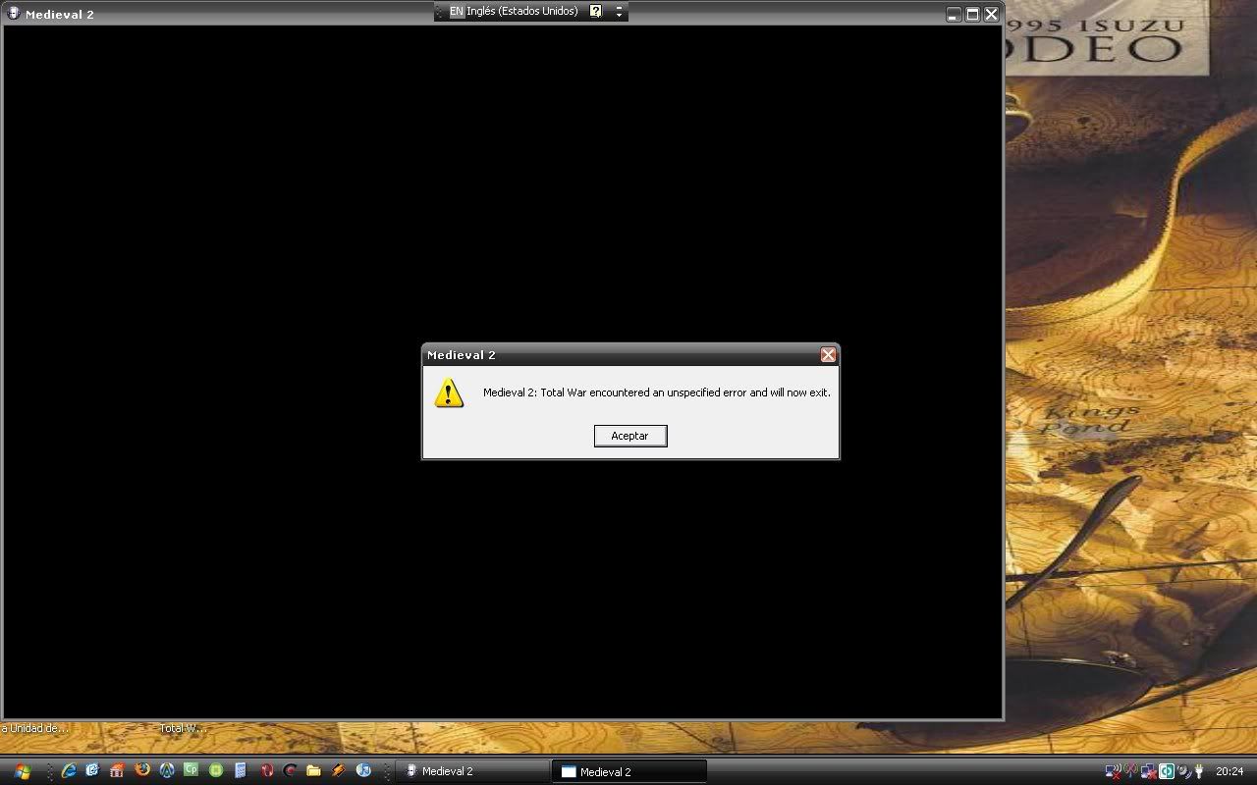Screen dimensions: 1257x785
Task: Switch to the first Medieval 2 taskbar button
Action: [472, 771]
